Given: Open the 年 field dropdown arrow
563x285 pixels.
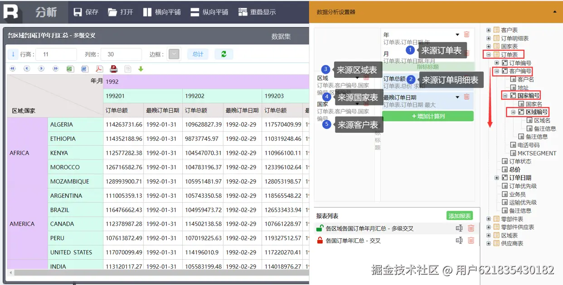Looking at the screenshot, I should pyautogui.click(x=457, y=34).
